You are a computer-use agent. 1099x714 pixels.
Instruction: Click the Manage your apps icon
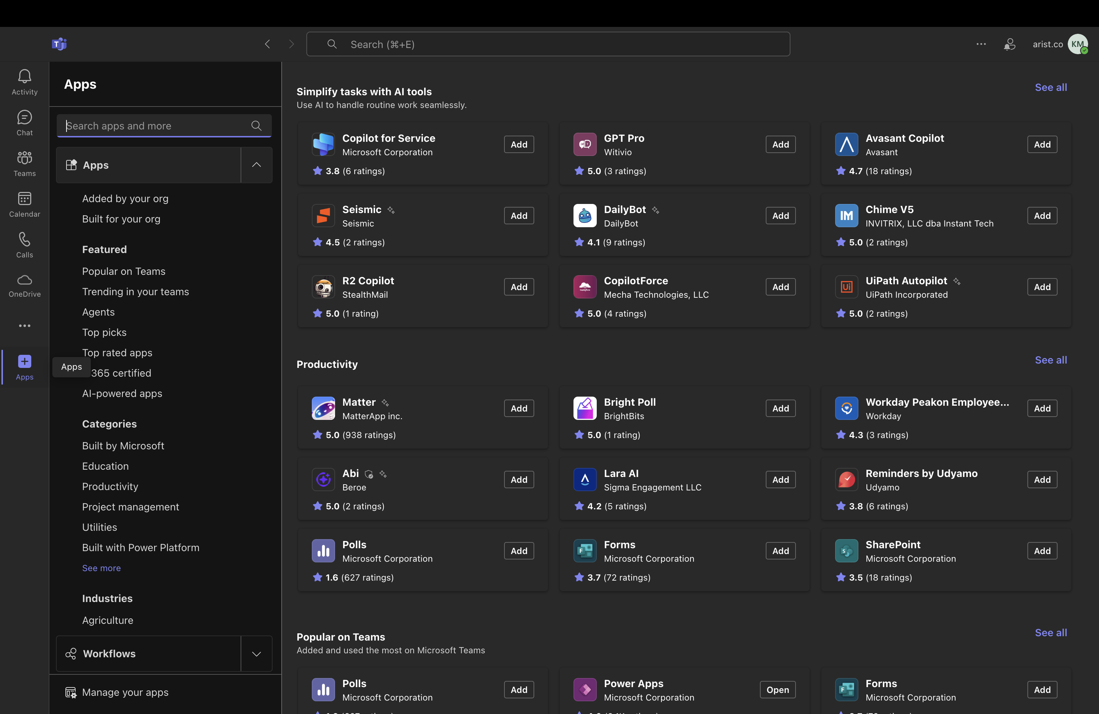coord(71,692)
